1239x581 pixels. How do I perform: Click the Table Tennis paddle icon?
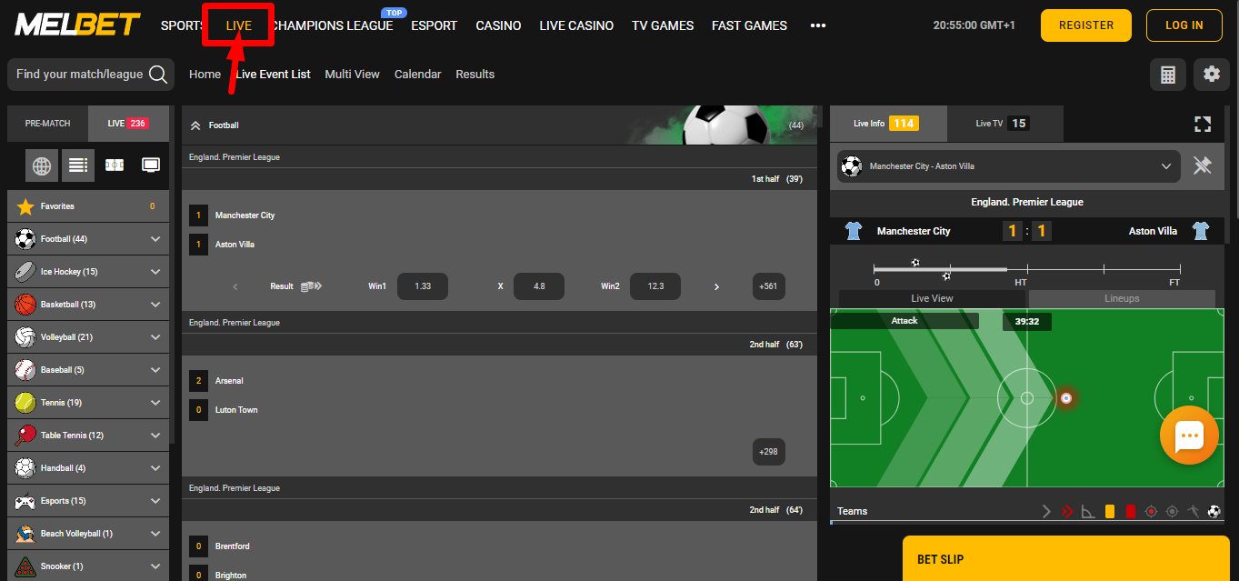pyautogui.click(x=25, y=436)
